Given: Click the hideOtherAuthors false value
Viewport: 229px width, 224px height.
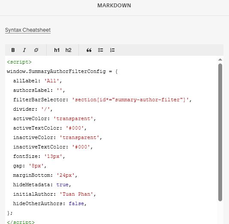Looking at the screenshot, I should point(76,203).
